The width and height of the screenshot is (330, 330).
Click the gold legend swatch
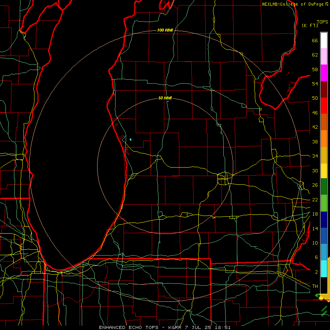[x=324, y=155]
